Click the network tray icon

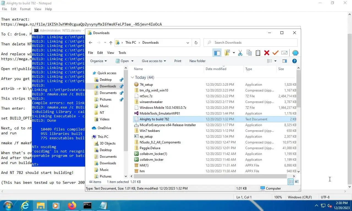pyautogui.click(x=323, y=206)
